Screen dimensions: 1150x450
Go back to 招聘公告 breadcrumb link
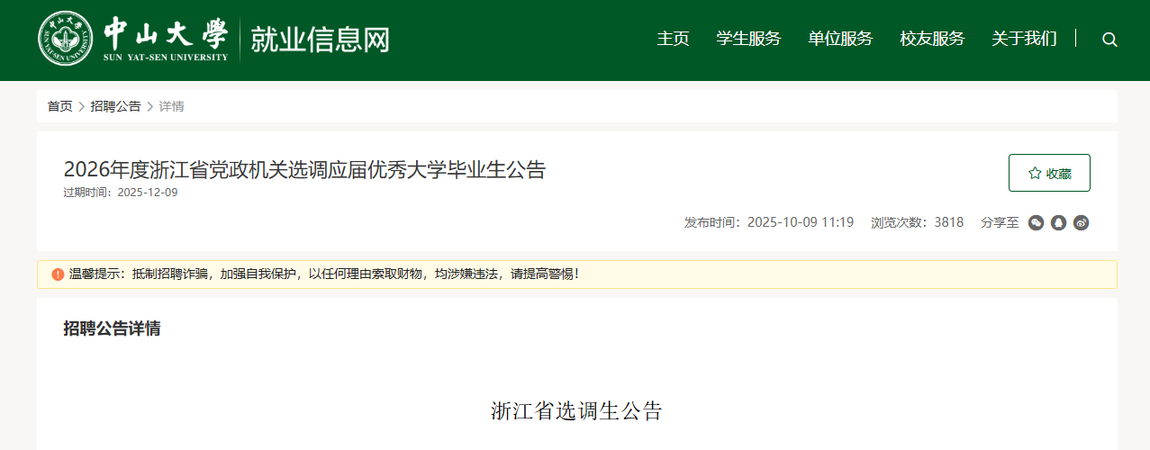pyautogui.click(x=115, y=106)
